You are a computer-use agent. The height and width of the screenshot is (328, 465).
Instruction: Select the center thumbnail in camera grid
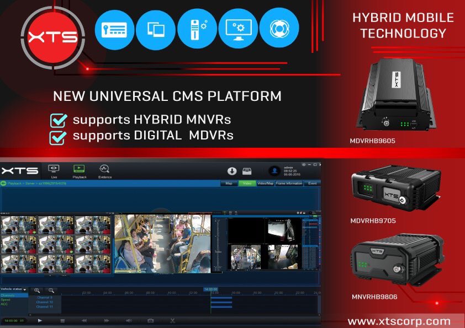56,244
